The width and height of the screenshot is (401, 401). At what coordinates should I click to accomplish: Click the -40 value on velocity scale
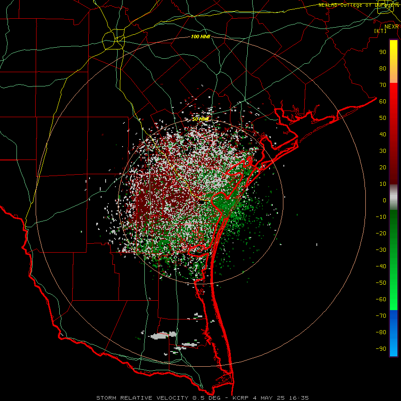[381, 266]
